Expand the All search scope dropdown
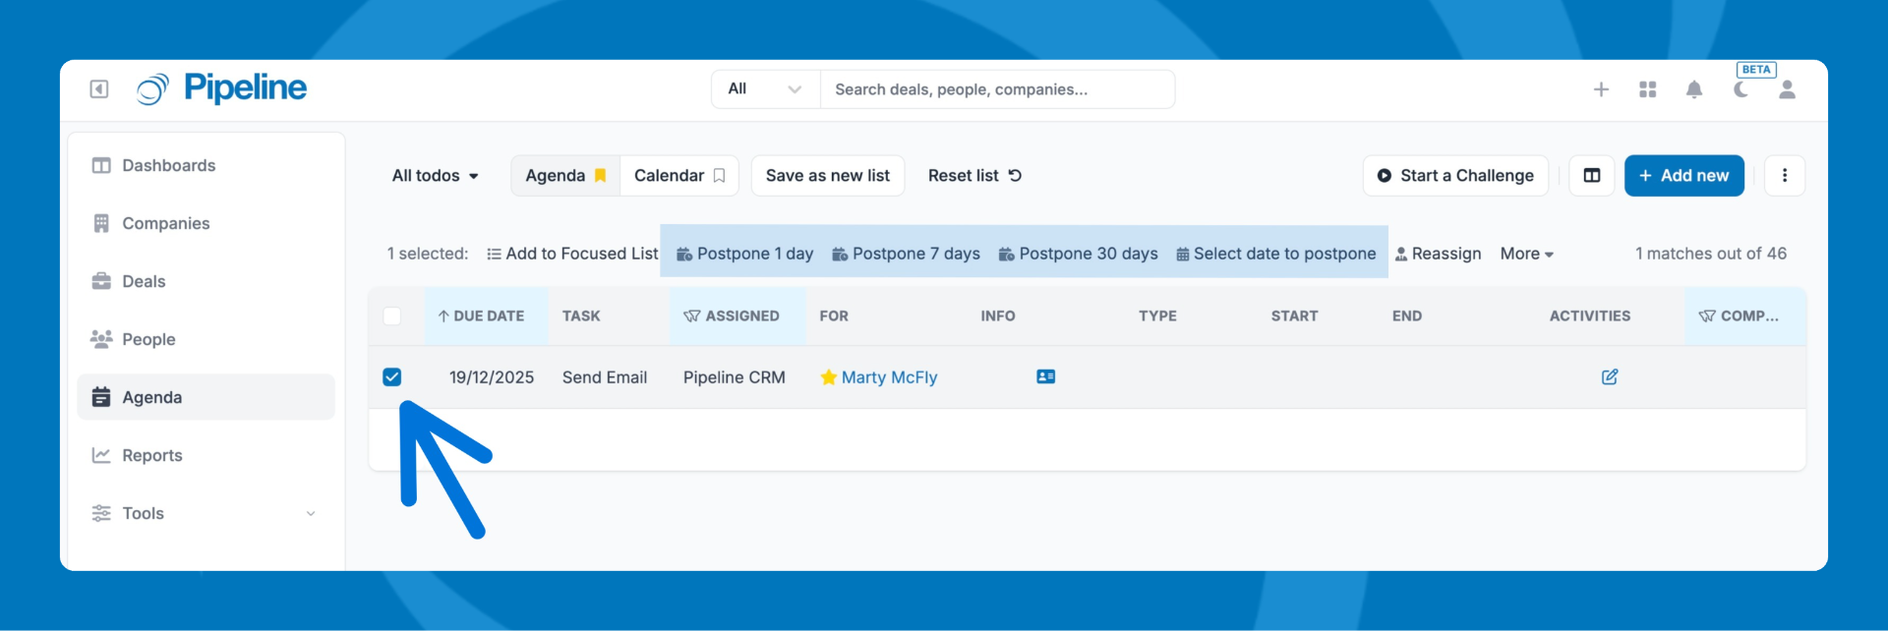This screenshot has height=631, width=1888. coord(765,89)
